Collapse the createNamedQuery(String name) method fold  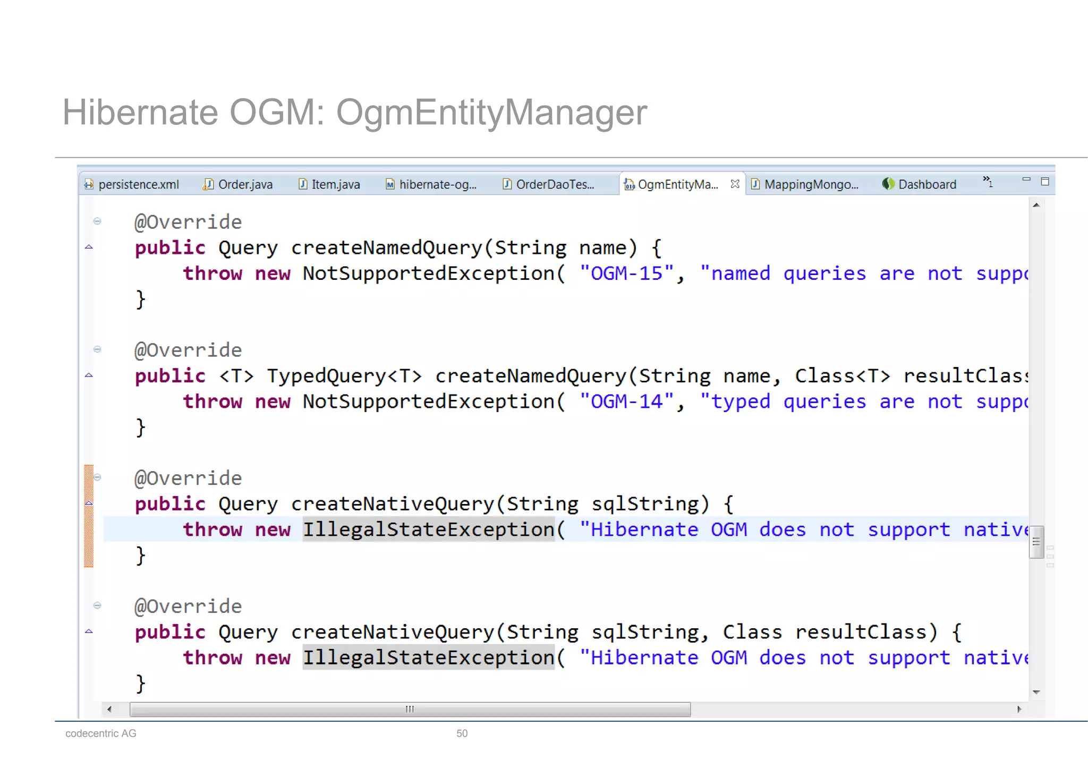97,221
